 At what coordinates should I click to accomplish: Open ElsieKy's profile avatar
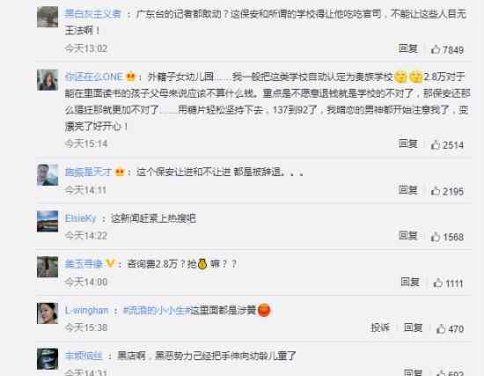point(48,221)
